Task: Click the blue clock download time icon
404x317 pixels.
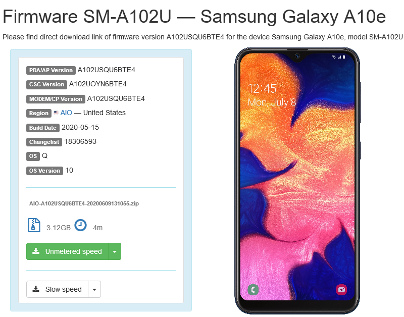Action: [x=80, y=225]
